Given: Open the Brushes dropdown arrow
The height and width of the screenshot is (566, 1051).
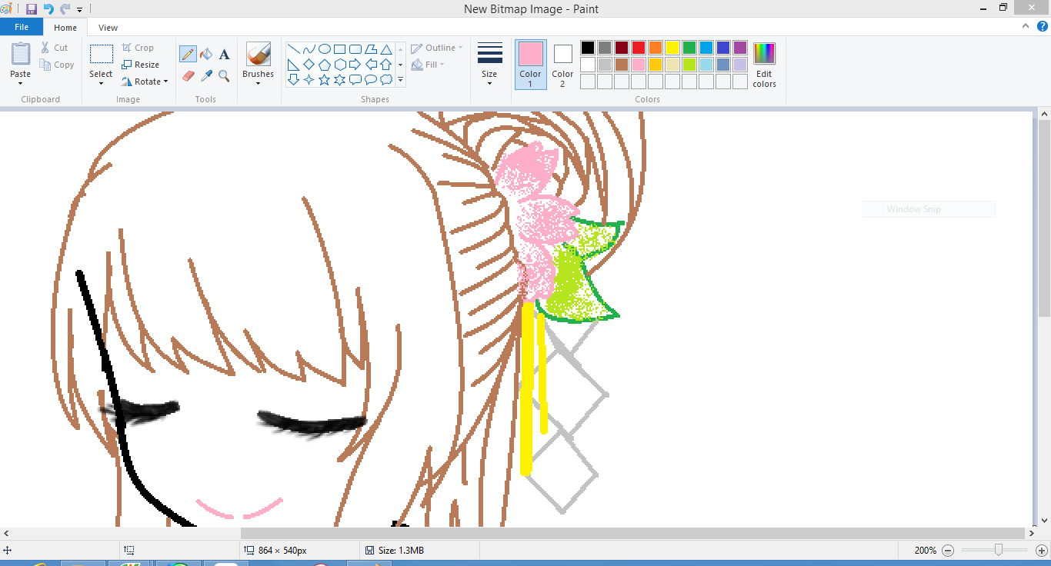Looking at the screenshot, I should point(259,83).
